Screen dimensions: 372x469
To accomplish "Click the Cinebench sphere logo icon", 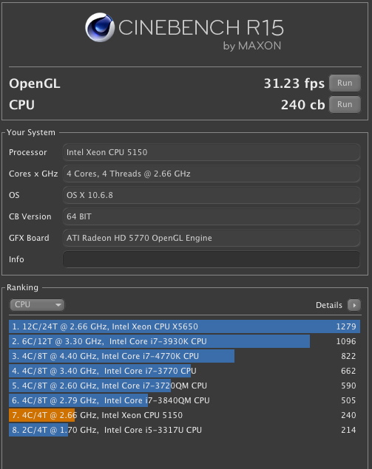I will click(x=100, y=27).
